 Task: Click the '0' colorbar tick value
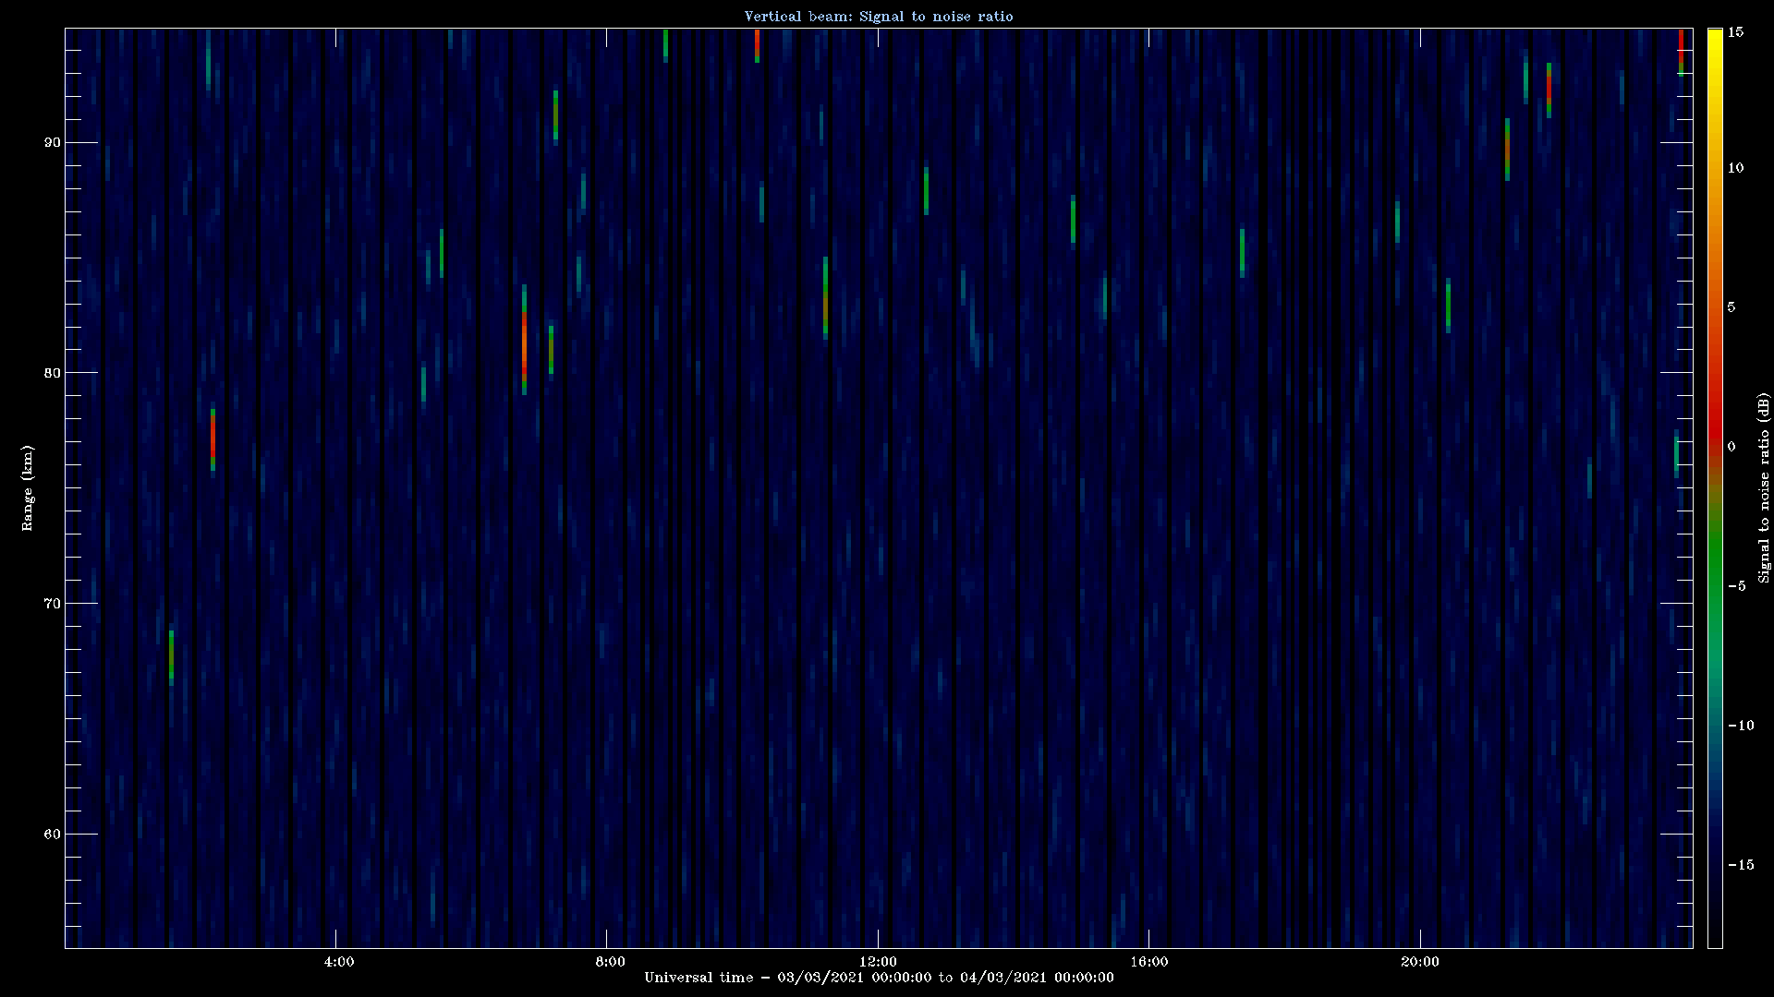(x=1731, y=447)
